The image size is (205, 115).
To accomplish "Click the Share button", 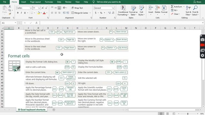I will tap(197, 2).
